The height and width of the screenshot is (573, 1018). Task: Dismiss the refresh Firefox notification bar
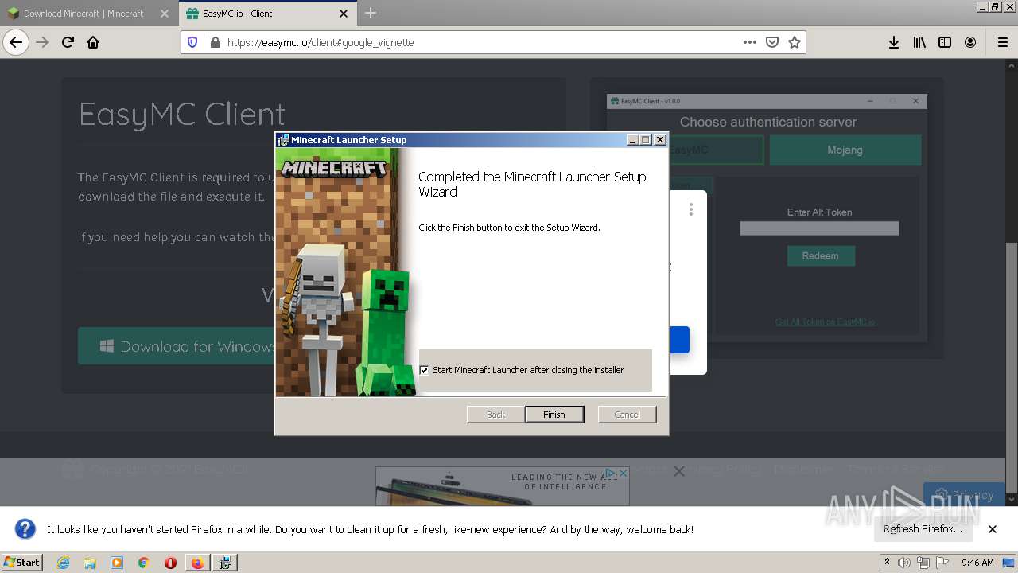tap(993, 529)
